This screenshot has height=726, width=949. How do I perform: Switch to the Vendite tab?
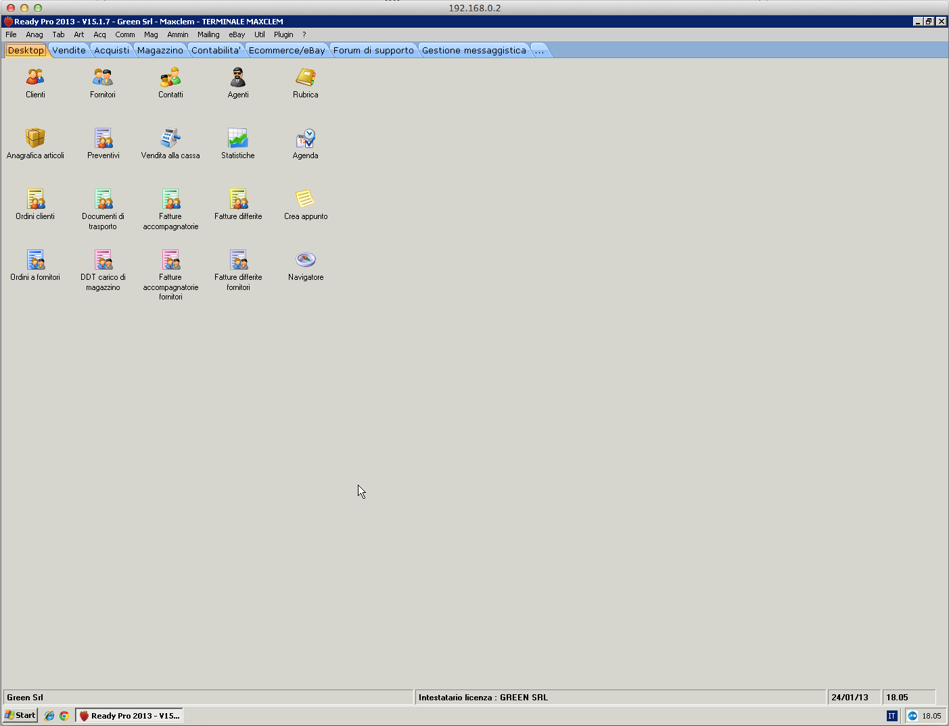pos(69,50)
